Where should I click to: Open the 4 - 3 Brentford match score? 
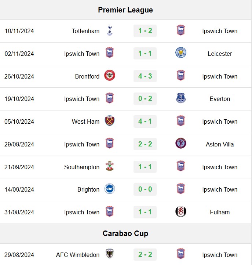[x=145, y=76]
